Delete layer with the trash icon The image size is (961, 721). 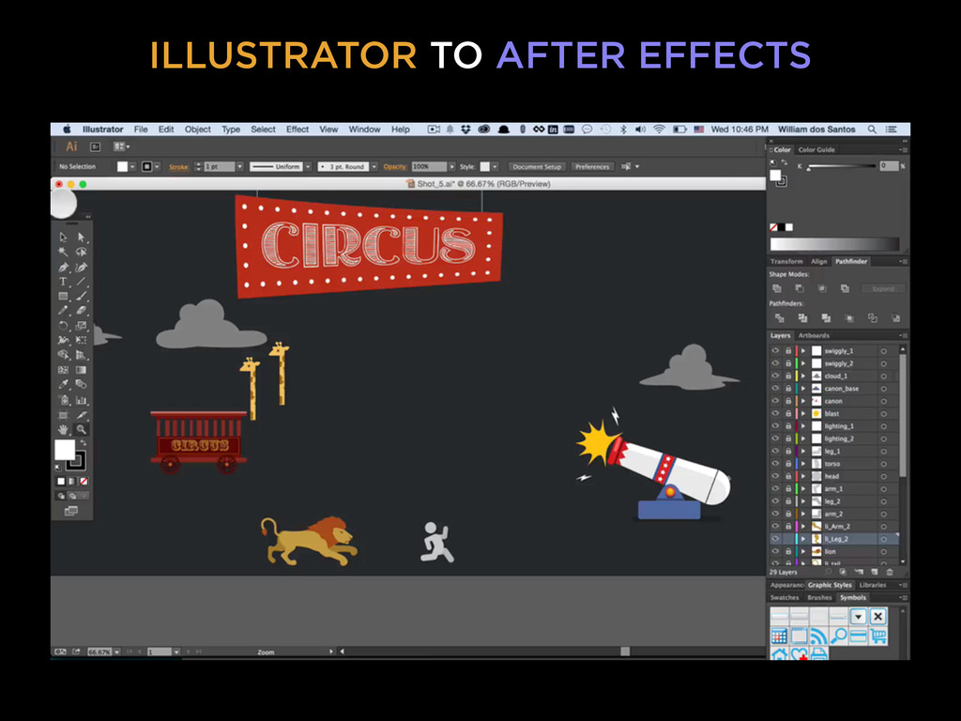point(890,572)
